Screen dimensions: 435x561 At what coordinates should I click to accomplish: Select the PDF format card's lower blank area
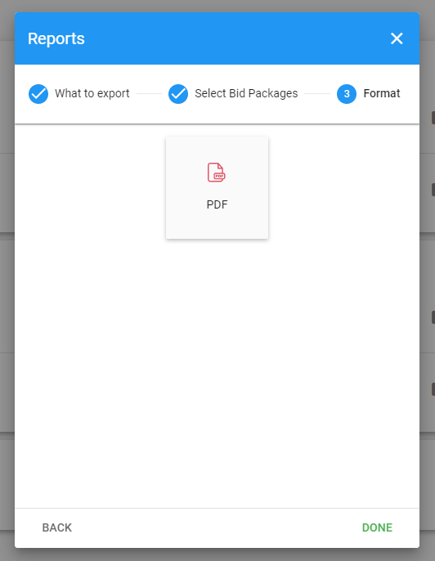point(217,226)
